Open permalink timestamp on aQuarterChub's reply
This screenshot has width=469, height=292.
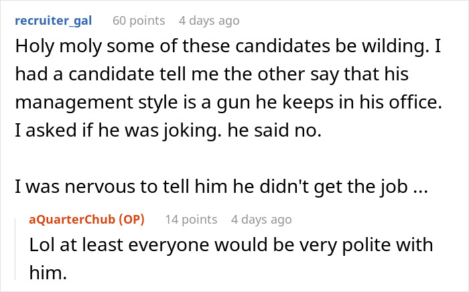click(x=261, y=220)
